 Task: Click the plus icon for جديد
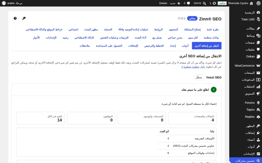click(x=179, y=3)
